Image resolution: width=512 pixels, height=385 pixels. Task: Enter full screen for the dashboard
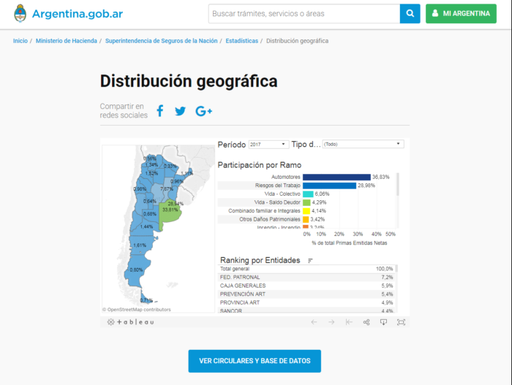click(401, 322)
